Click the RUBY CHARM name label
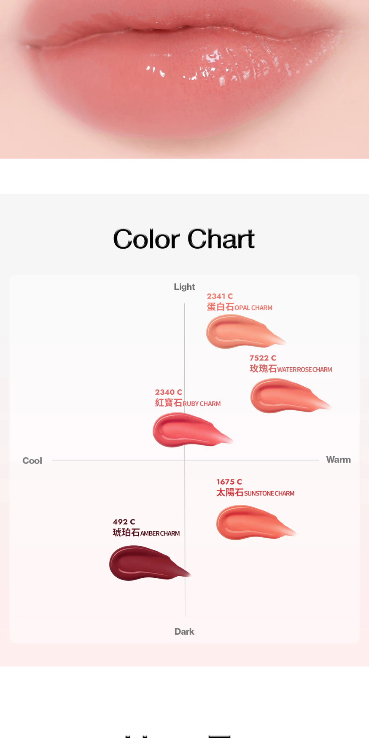369x738 pixels. [x=202, y=404]
